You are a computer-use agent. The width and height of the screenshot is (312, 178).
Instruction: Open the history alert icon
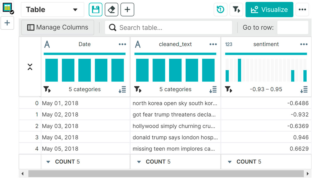pos(220,9)
